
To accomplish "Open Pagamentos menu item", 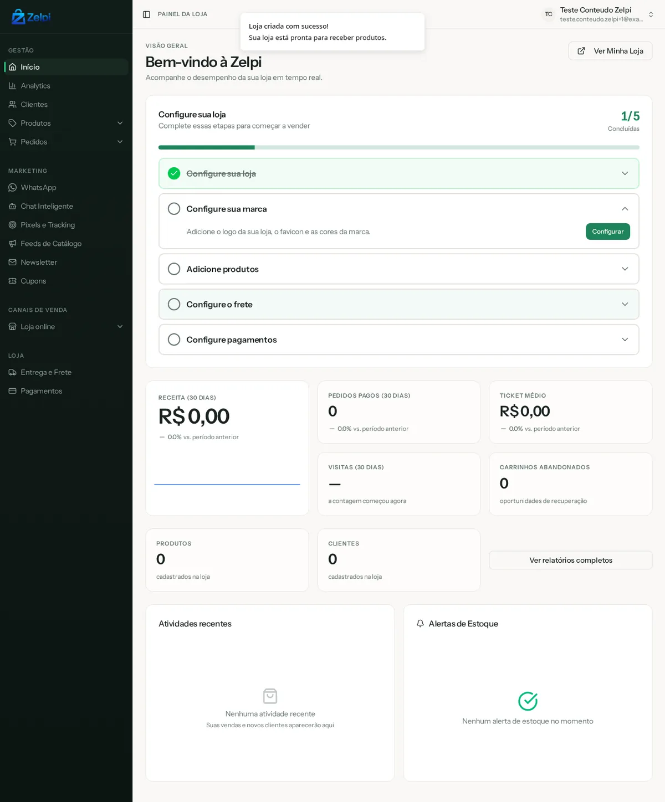I will 66,391.
